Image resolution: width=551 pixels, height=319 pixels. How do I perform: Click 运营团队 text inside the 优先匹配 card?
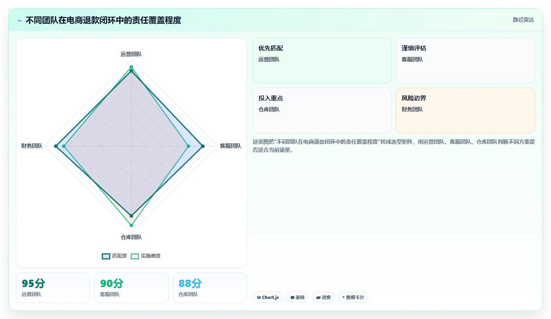coord(269,59)
